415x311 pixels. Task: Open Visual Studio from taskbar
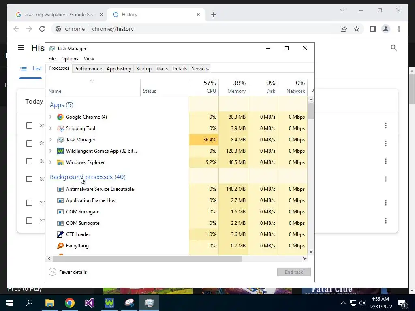click(x=90, y=303)
